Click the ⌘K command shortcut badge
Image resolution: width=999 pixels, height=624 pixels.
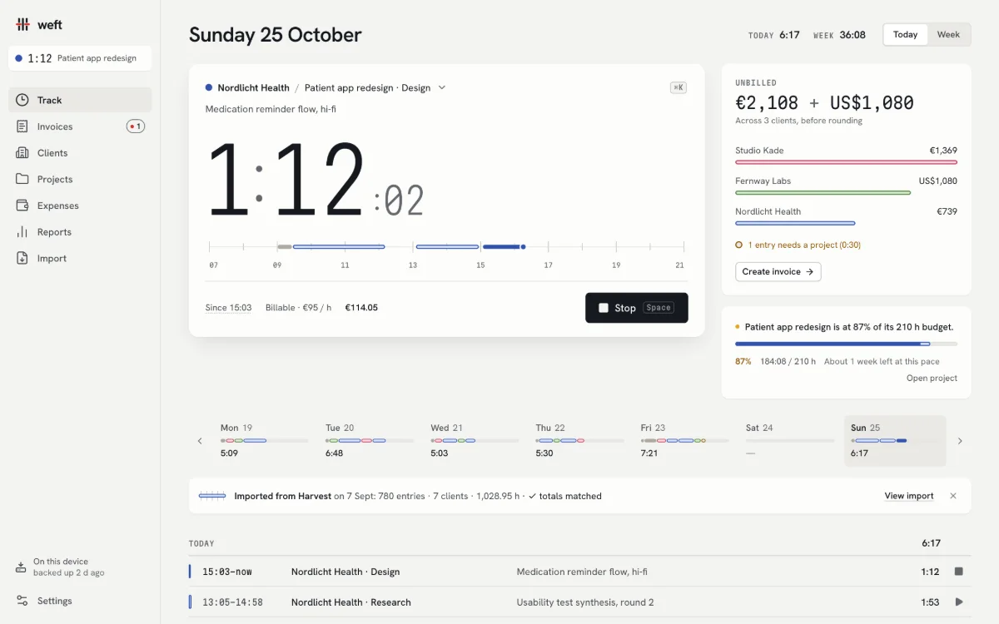point(678,87)
